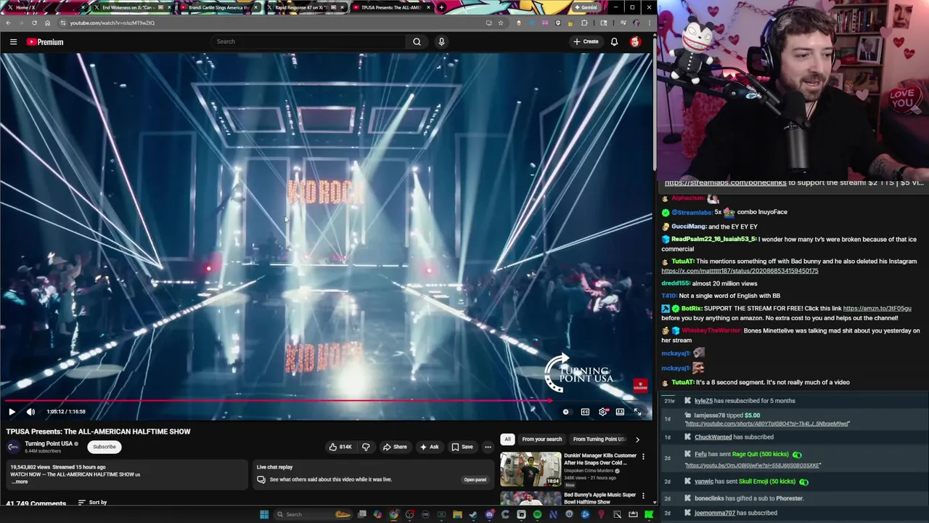
Task: Open File Explorer from the taskbar
Action: [x=457, y=514]
